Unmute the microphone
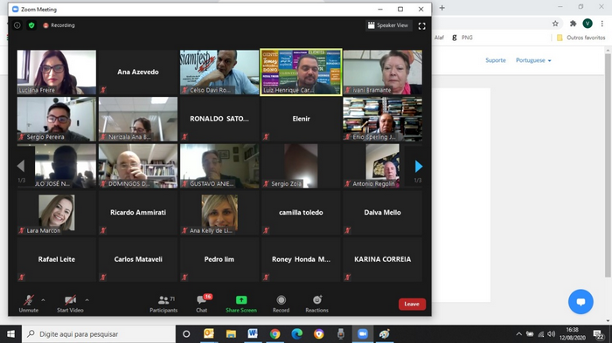 [28, 304]
